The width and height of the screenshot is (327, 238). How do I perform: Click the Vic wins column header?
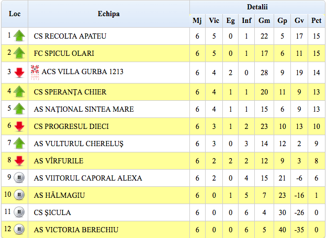[x=214, y=20]
